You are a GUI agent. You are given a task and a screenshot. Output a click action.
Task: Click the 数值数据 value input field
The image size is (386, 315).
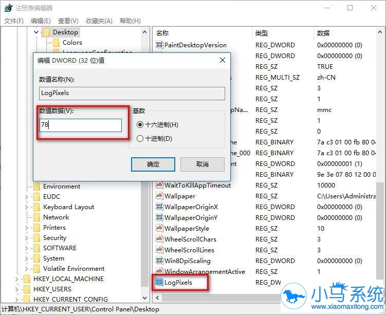(x=81, y=125)
